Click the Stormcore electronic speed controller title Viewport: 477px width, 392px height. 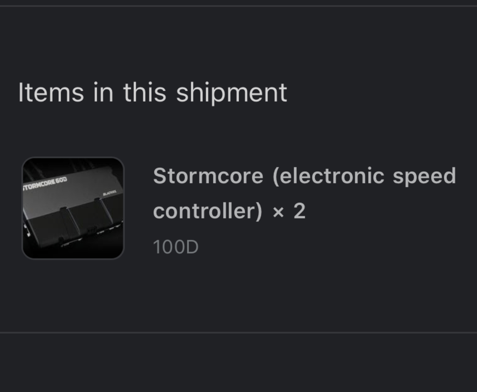[x=304, y=193]
